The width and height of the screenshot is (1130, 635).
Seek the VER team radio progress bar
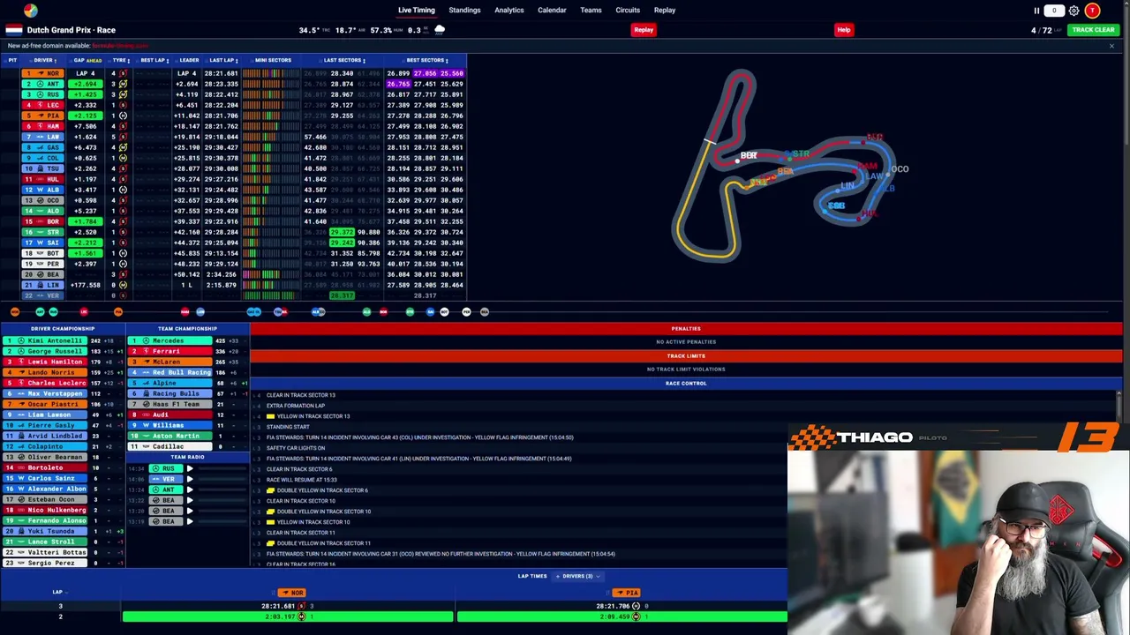pyautogui.click(x=222, y=479)
